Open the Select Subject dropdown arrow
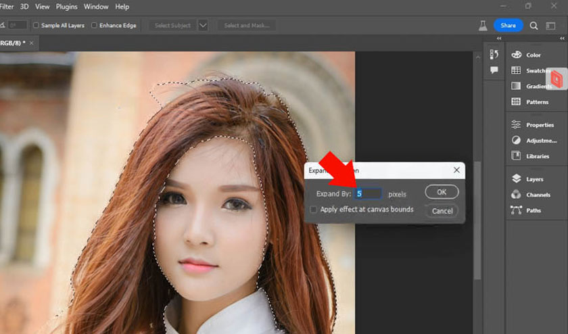The image size is (568, 334). (203, 26)
